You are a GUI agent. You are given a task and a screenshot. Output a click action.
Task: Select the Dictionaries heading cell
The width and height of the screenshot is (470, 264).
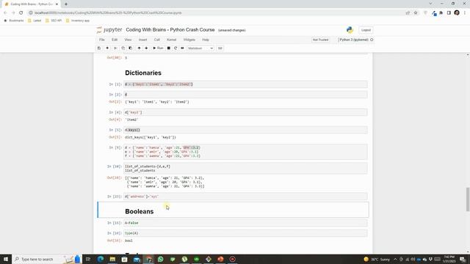143,73
